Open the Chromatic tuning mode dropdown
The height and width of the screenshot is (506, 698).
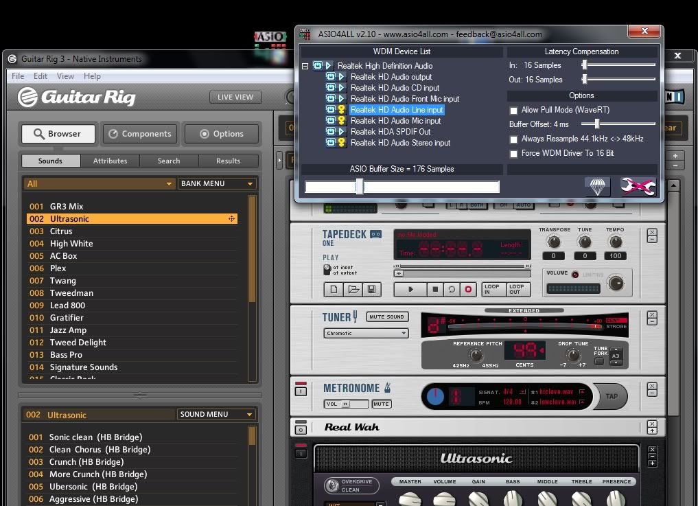366,333
